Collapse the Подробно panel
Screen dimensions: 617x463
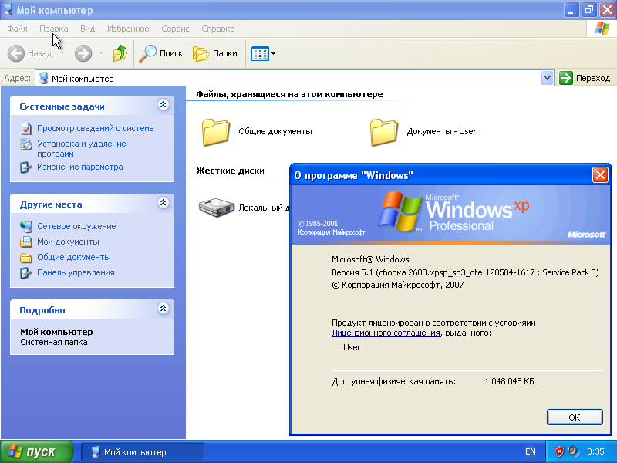click(x=164, y=308)
